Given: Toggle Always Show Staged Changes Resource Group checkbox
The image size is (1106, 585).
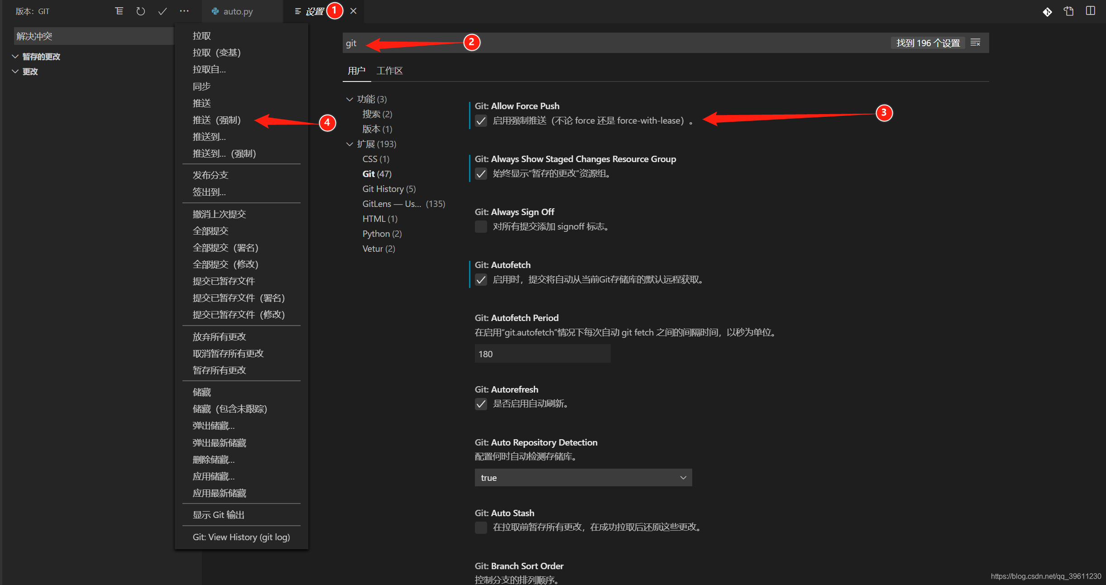Looking at the screenshot, I should point(481,173).
